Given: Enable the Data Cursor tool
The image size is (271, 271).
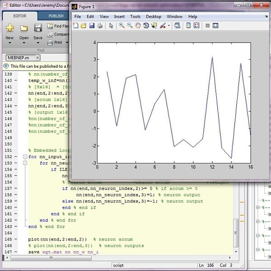Looking at the screenshot, I should (x=154, y=26).
